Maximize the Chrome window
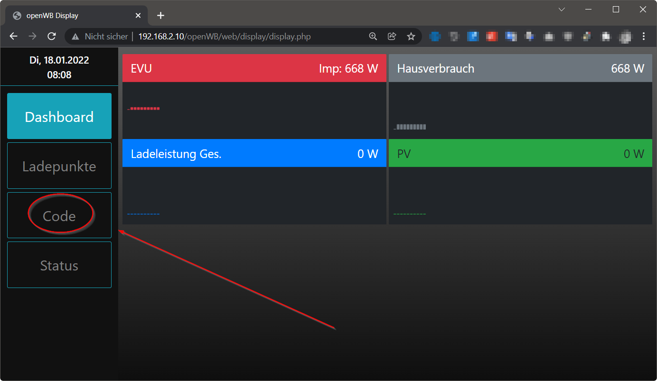Screen dimensions: 657x381 click(x=616, y=9)
